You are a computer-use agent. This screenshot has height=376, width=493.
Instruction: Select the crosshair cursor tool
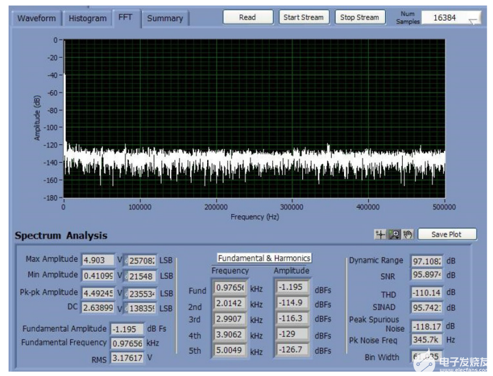coord(380,235)
